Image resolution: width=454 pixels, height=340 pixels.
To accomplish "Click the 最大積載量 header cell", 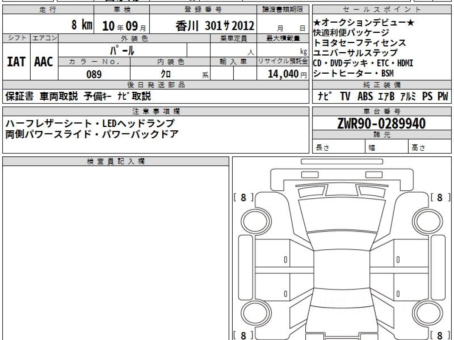I will pos(283,38).
